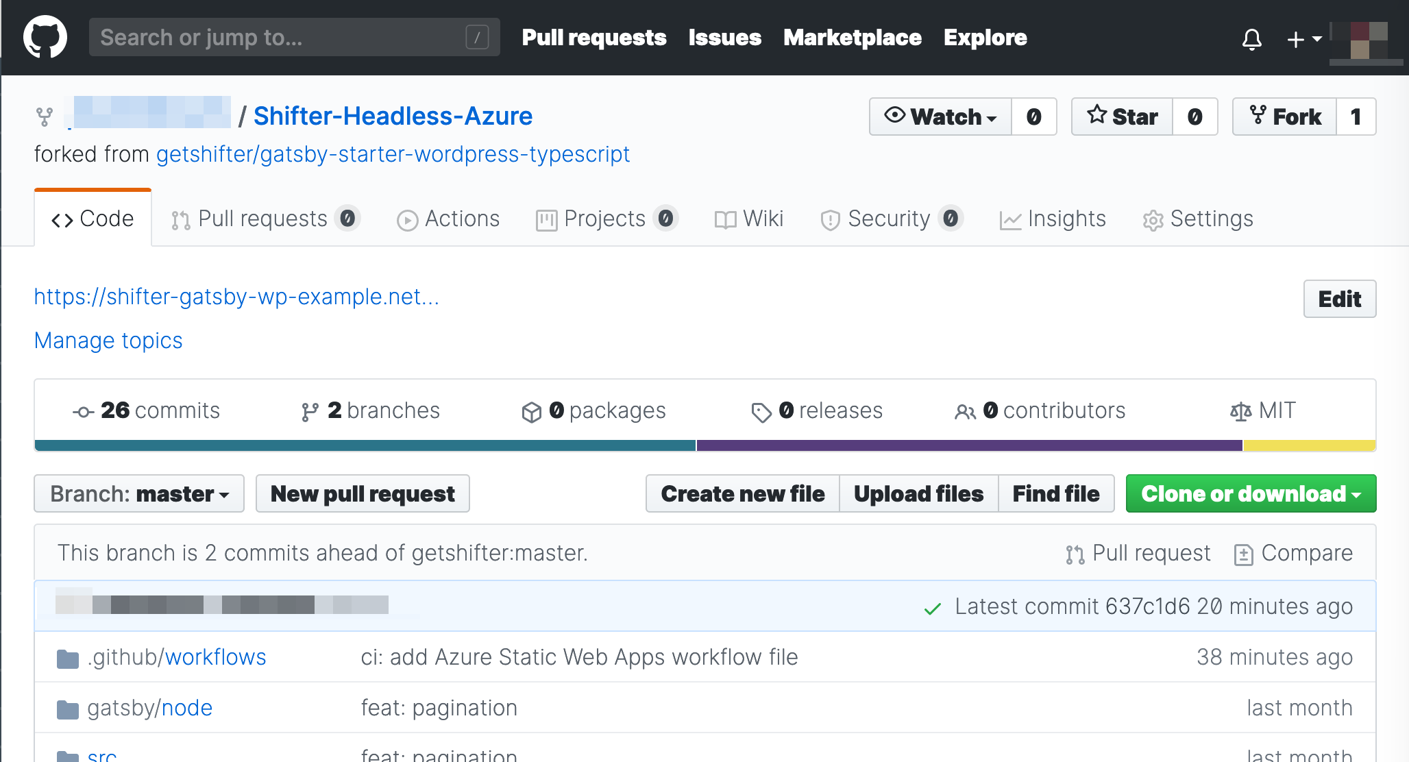Focus the Search or jump to field
Viewport: 1409px width, 762px height.
click(x=294, y=37)
